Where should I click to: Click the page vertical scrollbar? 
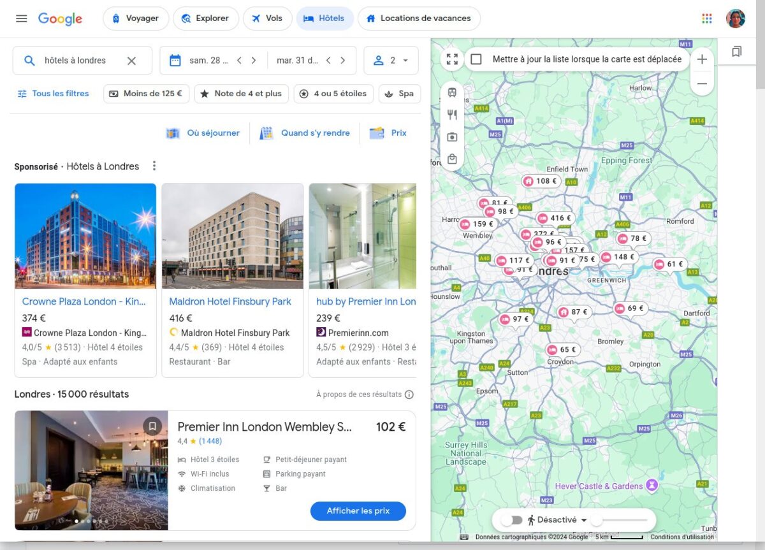coord(760,45)
